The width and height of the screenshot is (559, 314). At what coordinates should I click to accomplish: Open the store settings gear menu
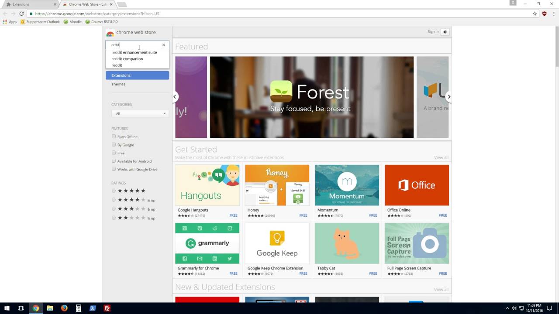pos(445,32)
